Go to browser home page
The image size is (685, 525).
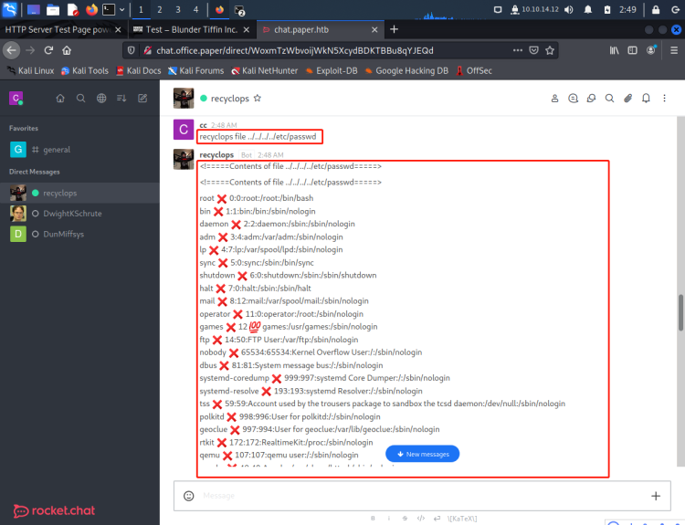pyautogui.click(x=67, y=50)
